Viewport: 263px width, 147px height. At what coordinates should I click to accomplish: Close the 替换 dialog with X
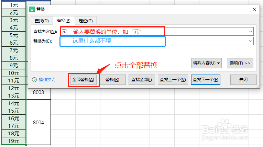point(254,9)
